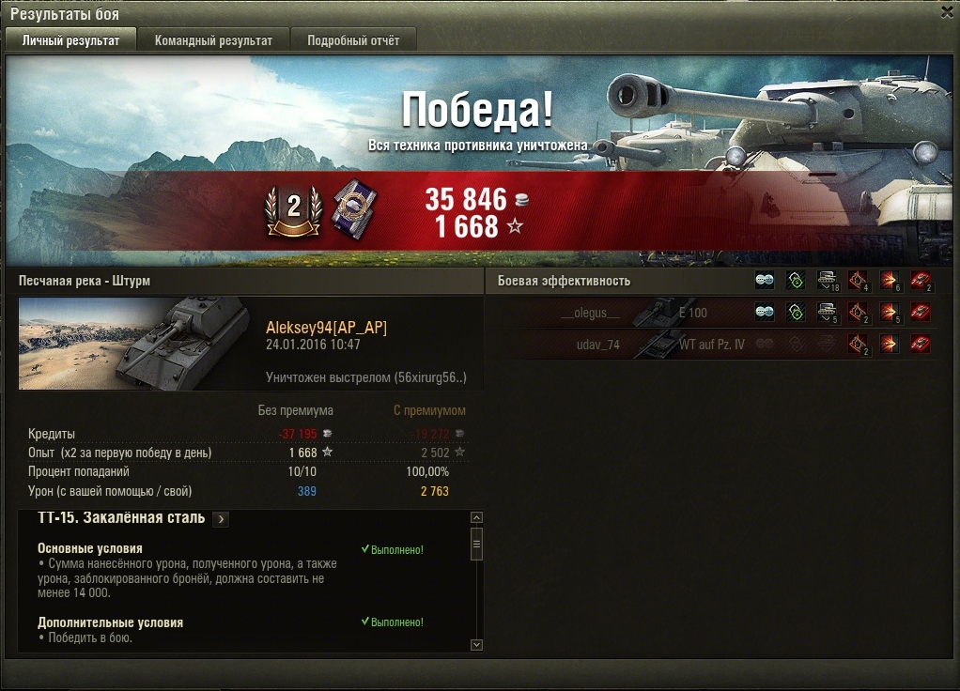Screen dimensions: 960x691
Task: Click the __olegus__ E 100 row
Action: click(712, 313)
